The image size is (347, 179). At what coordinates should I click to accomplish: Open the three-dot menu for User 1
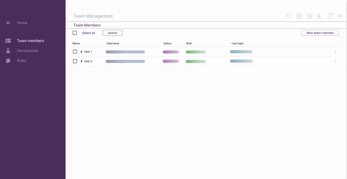coord(335,52)
